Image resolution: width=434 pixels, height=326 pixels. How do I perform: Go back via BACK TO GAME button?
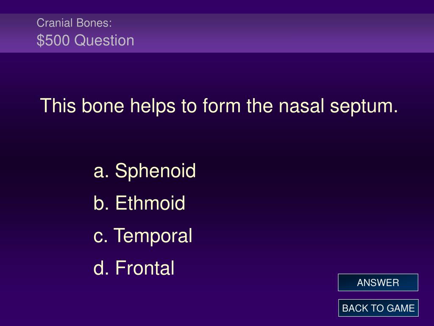(378, 308)
